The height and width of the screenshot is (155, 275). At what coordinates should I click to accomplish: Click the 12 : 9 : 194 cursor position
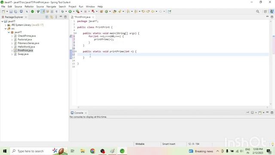194,144
